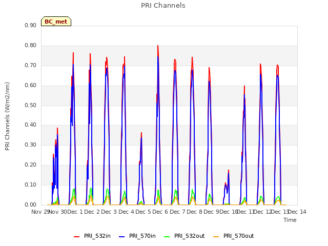This screenshot has height=246, width=328.
Task: Click the tallest peak on Dec 6
Action: coord(158,46)
